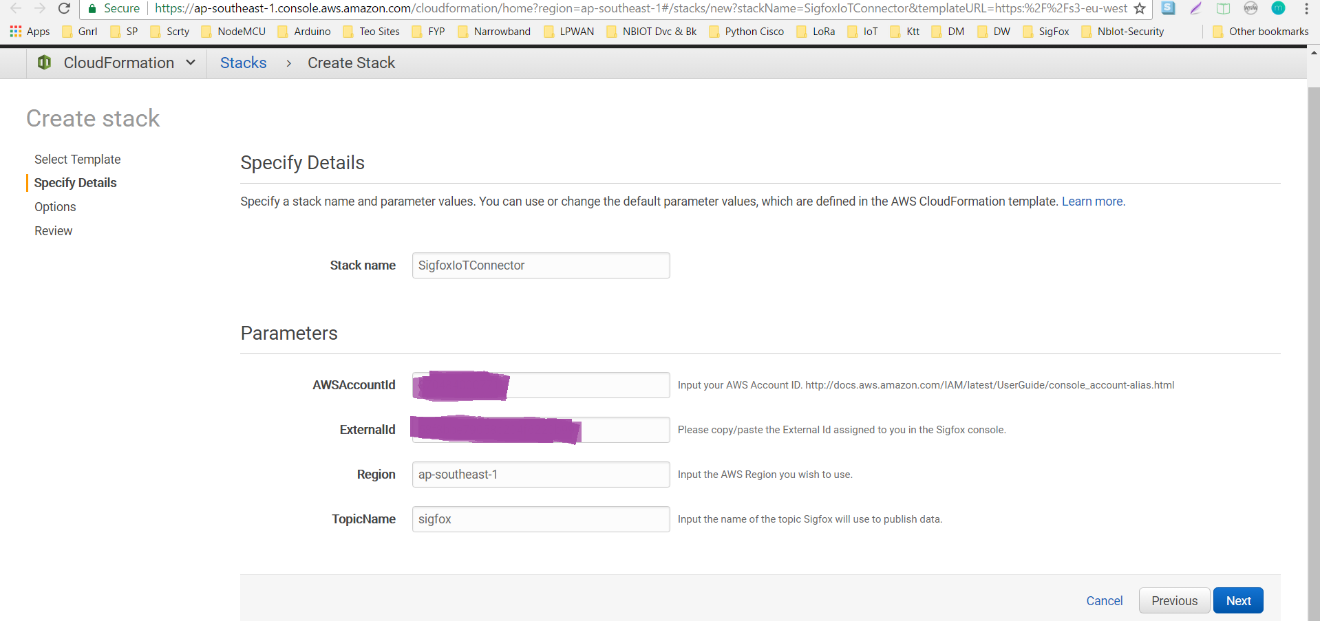Open the Arduino bookmark folder

pos(304,32)
